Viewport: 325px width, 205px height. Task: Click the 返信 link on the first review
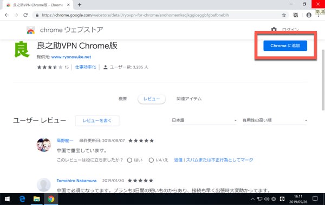[178, 160]
